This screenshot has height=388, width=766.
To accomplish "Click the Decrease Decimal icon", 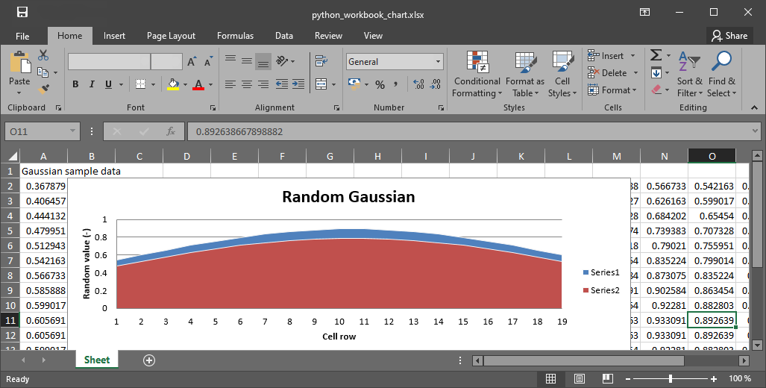I will [x=435, y=84].
